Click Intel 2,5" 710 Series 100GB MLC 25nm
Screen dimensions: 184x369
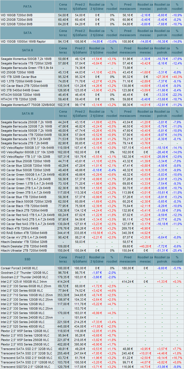point(27,295)
